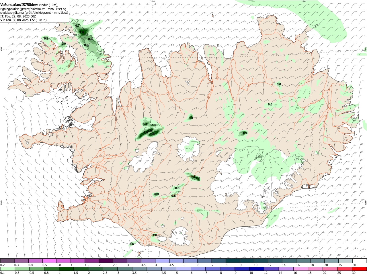The height and width of the screenshot is (275, 367).
Task: Click the darkest purple swatch in the purple legend row
Action: pos(106,261)
